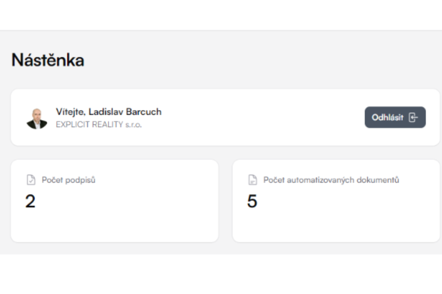Select the Nástěnka page heading
The image size is (442, 294).
pos(48,60)
